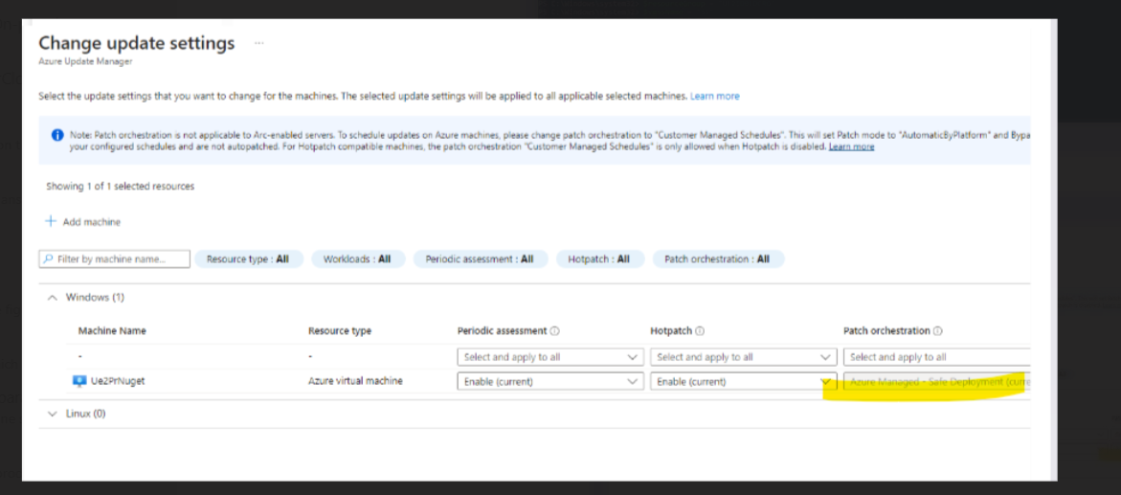Click the Ue2PrNuget virtual machine icon
The image size is (1121, 495).
[x=79, y=381]
